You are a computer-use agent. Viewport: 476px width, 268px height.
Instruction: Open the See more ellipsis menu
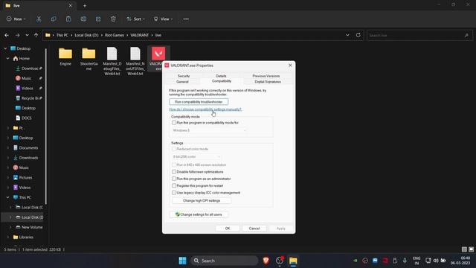[x=186, y=19]
